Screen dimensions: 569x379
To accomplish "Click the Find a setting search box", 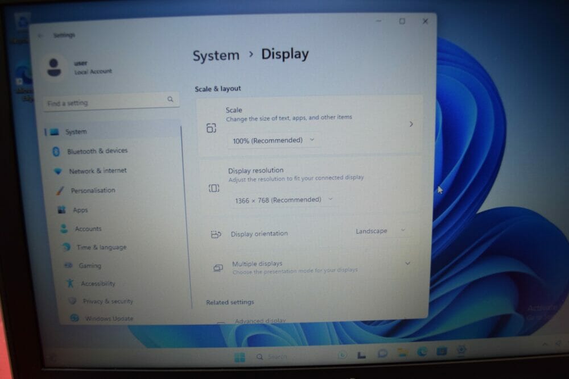I will coord(111,102).
